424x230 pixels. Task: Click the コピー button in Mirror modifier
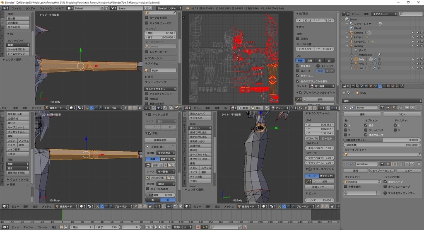tap(402, 114)
